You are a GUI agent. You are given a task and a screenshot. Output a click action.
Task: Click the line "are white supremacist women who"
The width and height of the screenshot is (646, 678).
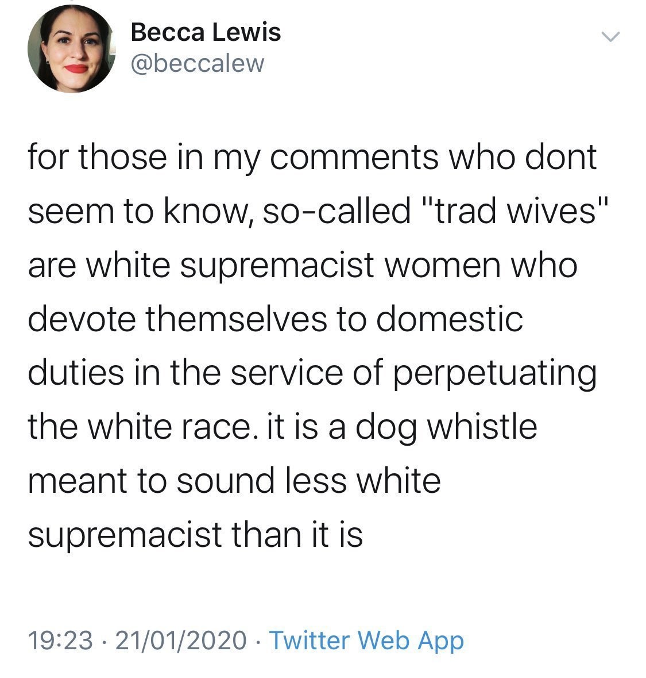pos(303,266)
